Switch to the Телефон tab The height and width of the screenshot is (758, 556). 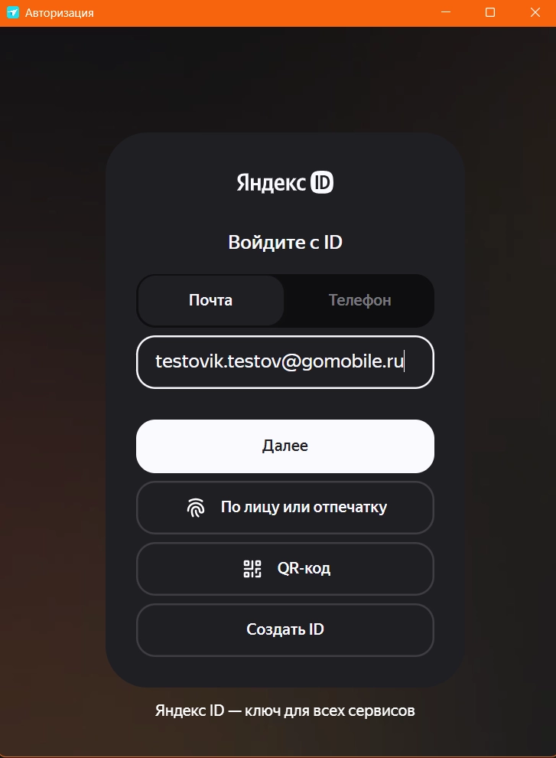point(359,301)
